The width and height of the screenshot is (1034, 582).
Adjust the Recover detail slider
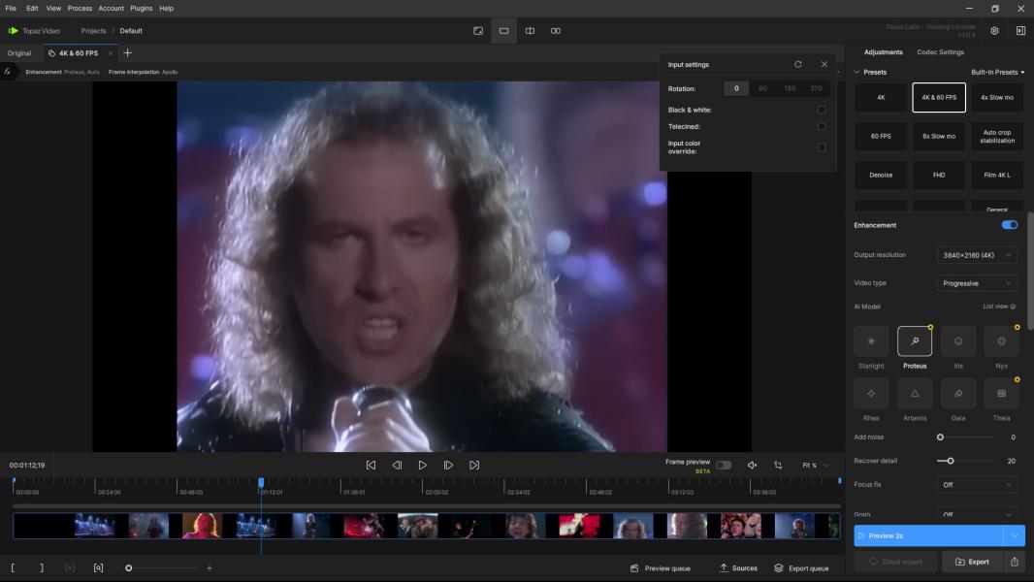click(951, 461)
